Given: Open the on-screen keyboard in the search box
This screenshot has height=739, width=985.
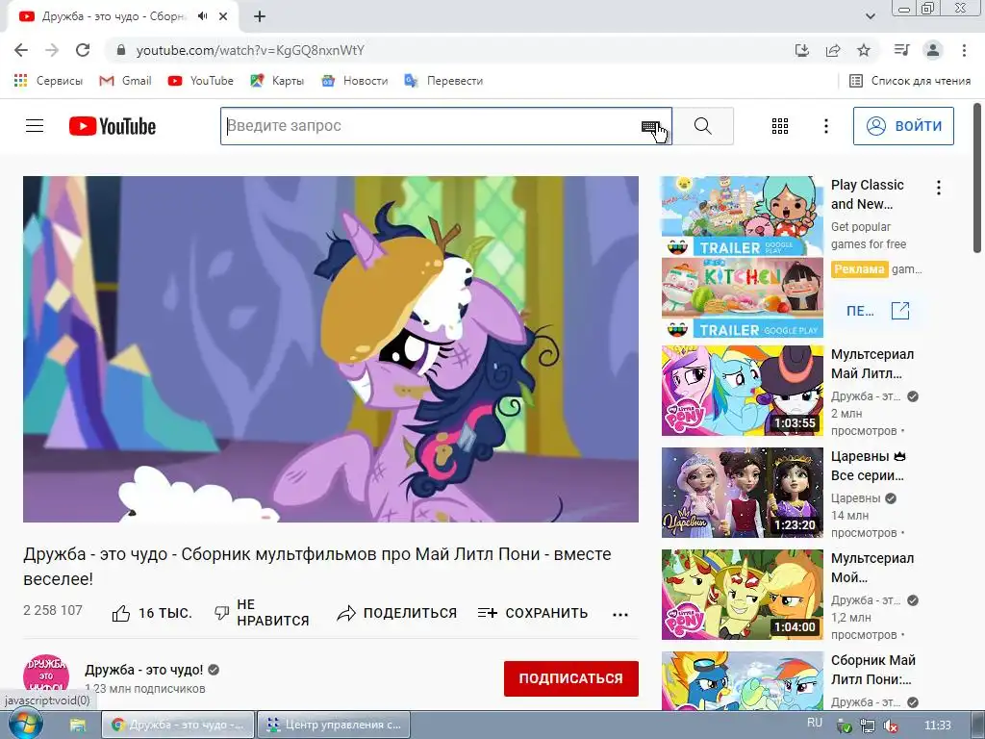Looking at the screenshot, I should tap(650, 126).
